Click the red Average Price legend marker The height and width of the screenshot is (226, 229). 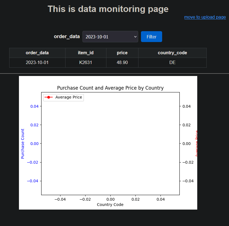[50, 97]
